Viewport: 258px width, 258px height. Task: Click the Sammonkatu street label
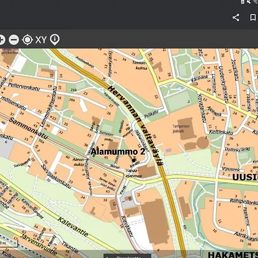[x=28, y=128]
